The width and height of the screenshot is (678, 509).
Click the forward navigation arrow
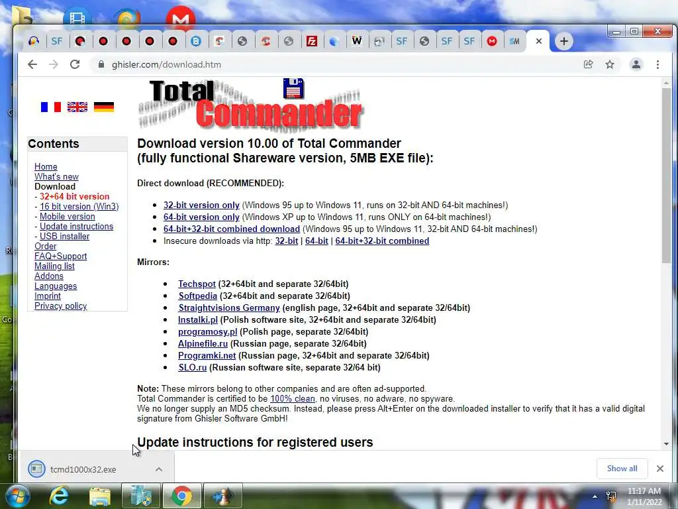click(x=54, y=64)
